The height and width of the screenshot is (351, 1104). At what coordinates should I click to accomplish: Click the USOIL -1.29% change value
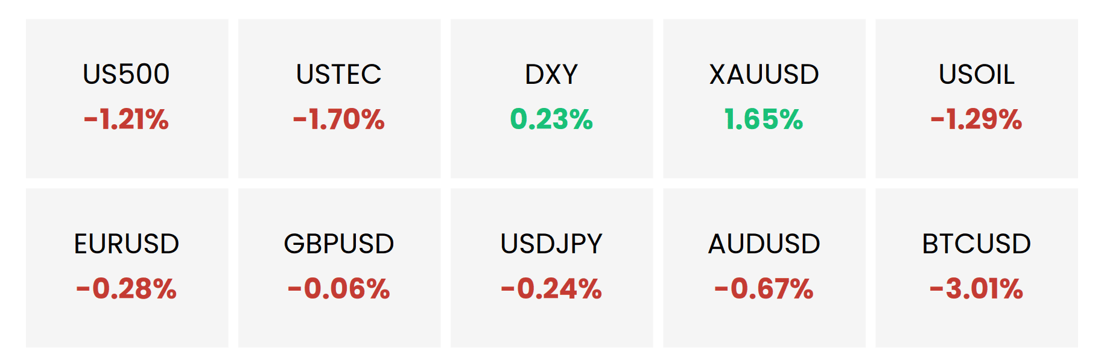[x=976, y=119]
